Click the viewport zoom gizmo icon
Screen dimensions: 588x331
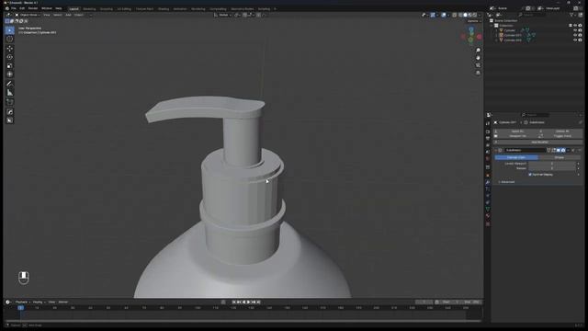coord(478,51)
